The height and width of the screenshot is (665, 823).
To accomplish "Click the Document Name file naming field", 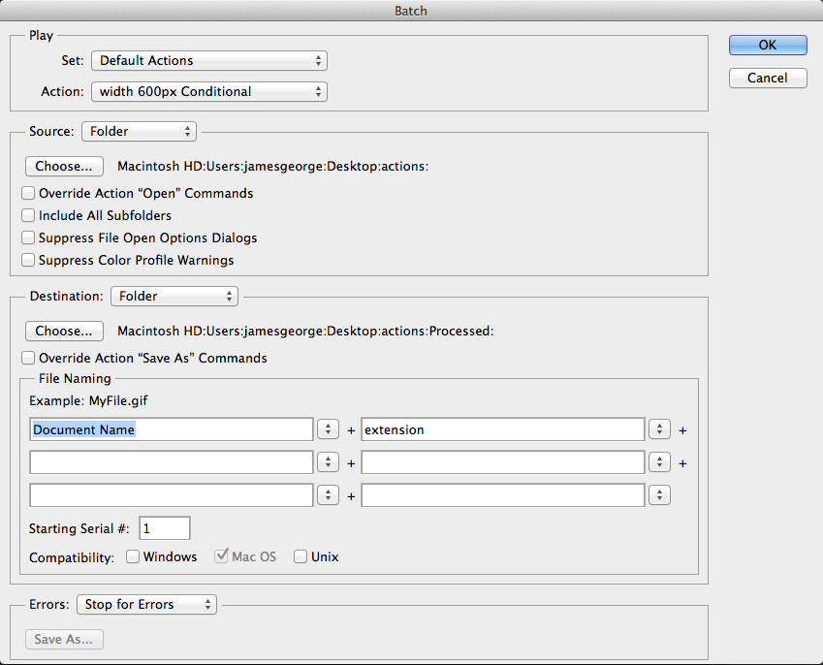I will tap(171, 429).
